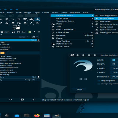The image size is (118, 118).
Task: Select the Color Picker tool in toolbox
Action: 31,23
